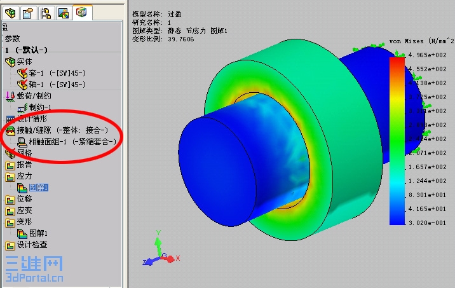Click the 设计检查 design check folder icon
The width and height of the screenshot is (455, 288).
point(10,245)
